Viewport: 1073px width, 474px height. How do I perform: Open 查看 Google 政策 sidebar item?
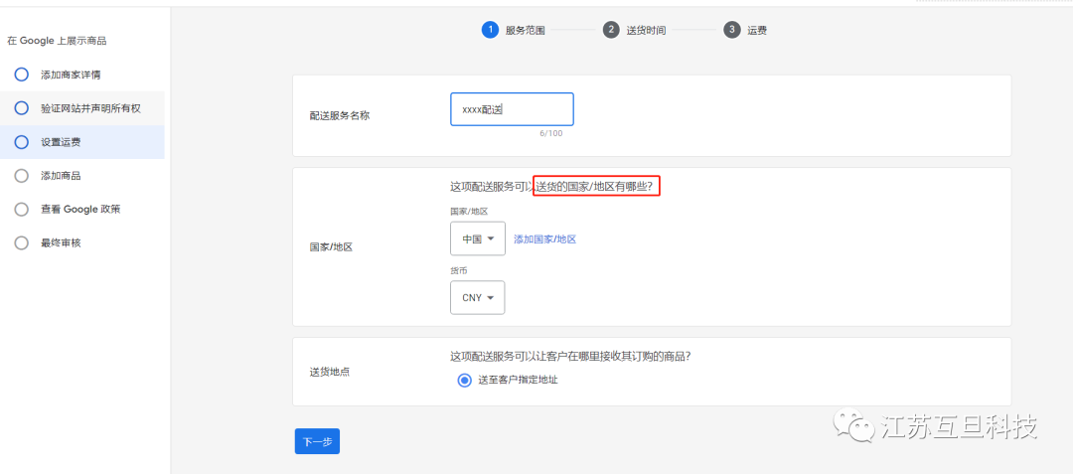[80, 210]
